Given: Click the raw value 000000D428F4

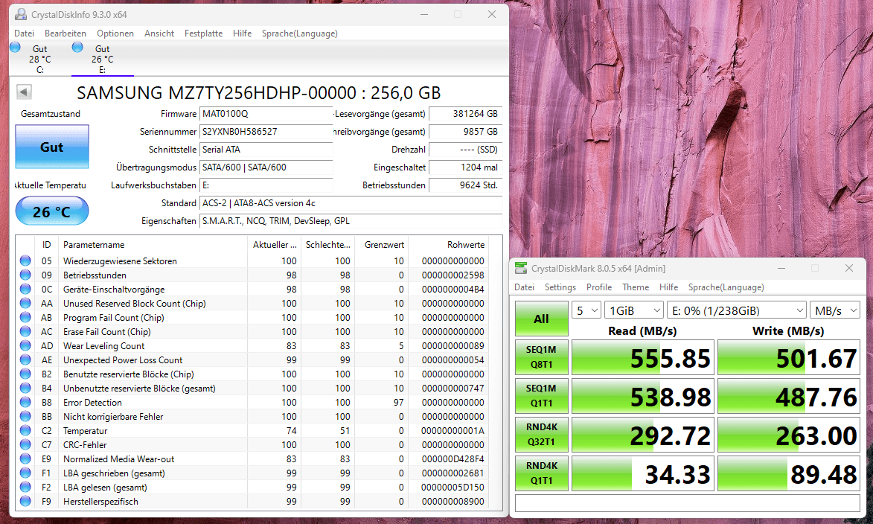Looking at the screenshot, I should [x=453, y=458].
